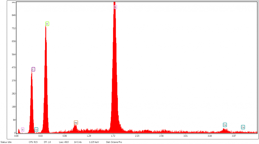
Task: Click the Ca label between C and O peaks
Action: (36, 130)
